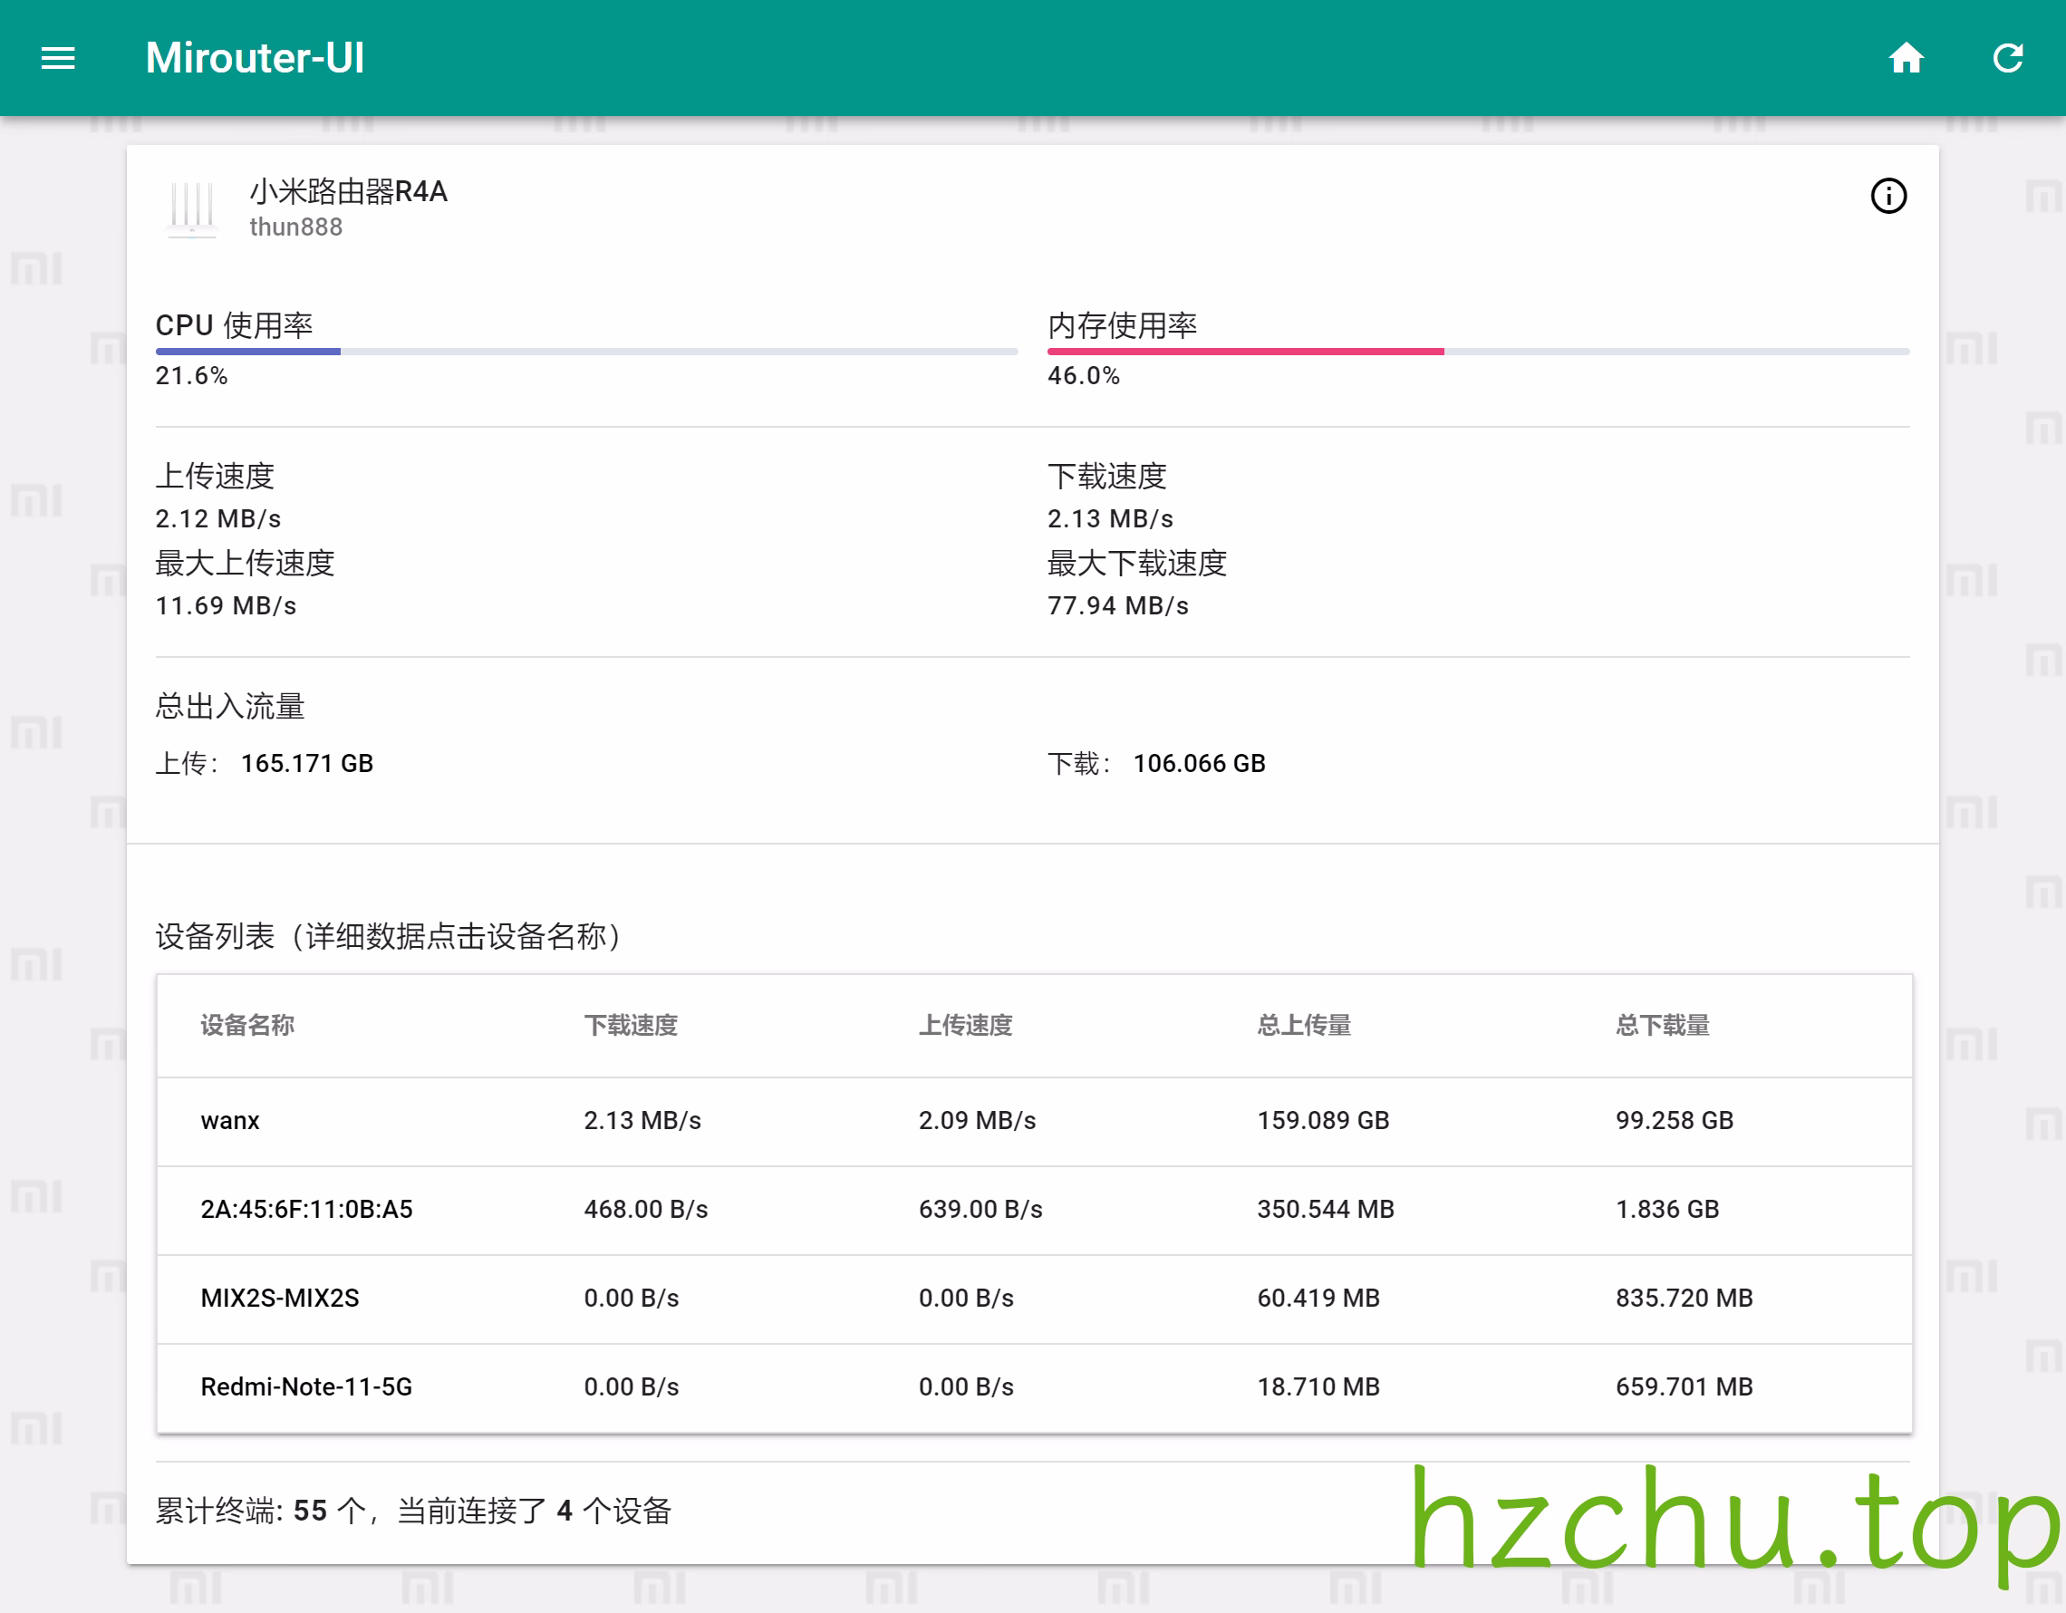
Task: Click the 总下载量 column header
Action: click(x=1662, y=1026)
